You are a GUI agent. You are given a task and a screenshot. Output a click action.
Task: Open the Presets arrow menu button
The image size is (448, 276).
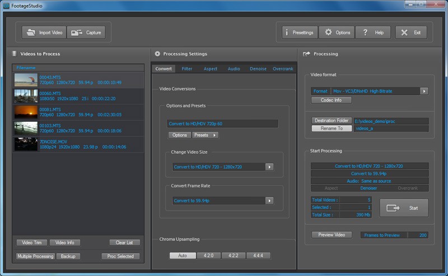pos(206,135)
